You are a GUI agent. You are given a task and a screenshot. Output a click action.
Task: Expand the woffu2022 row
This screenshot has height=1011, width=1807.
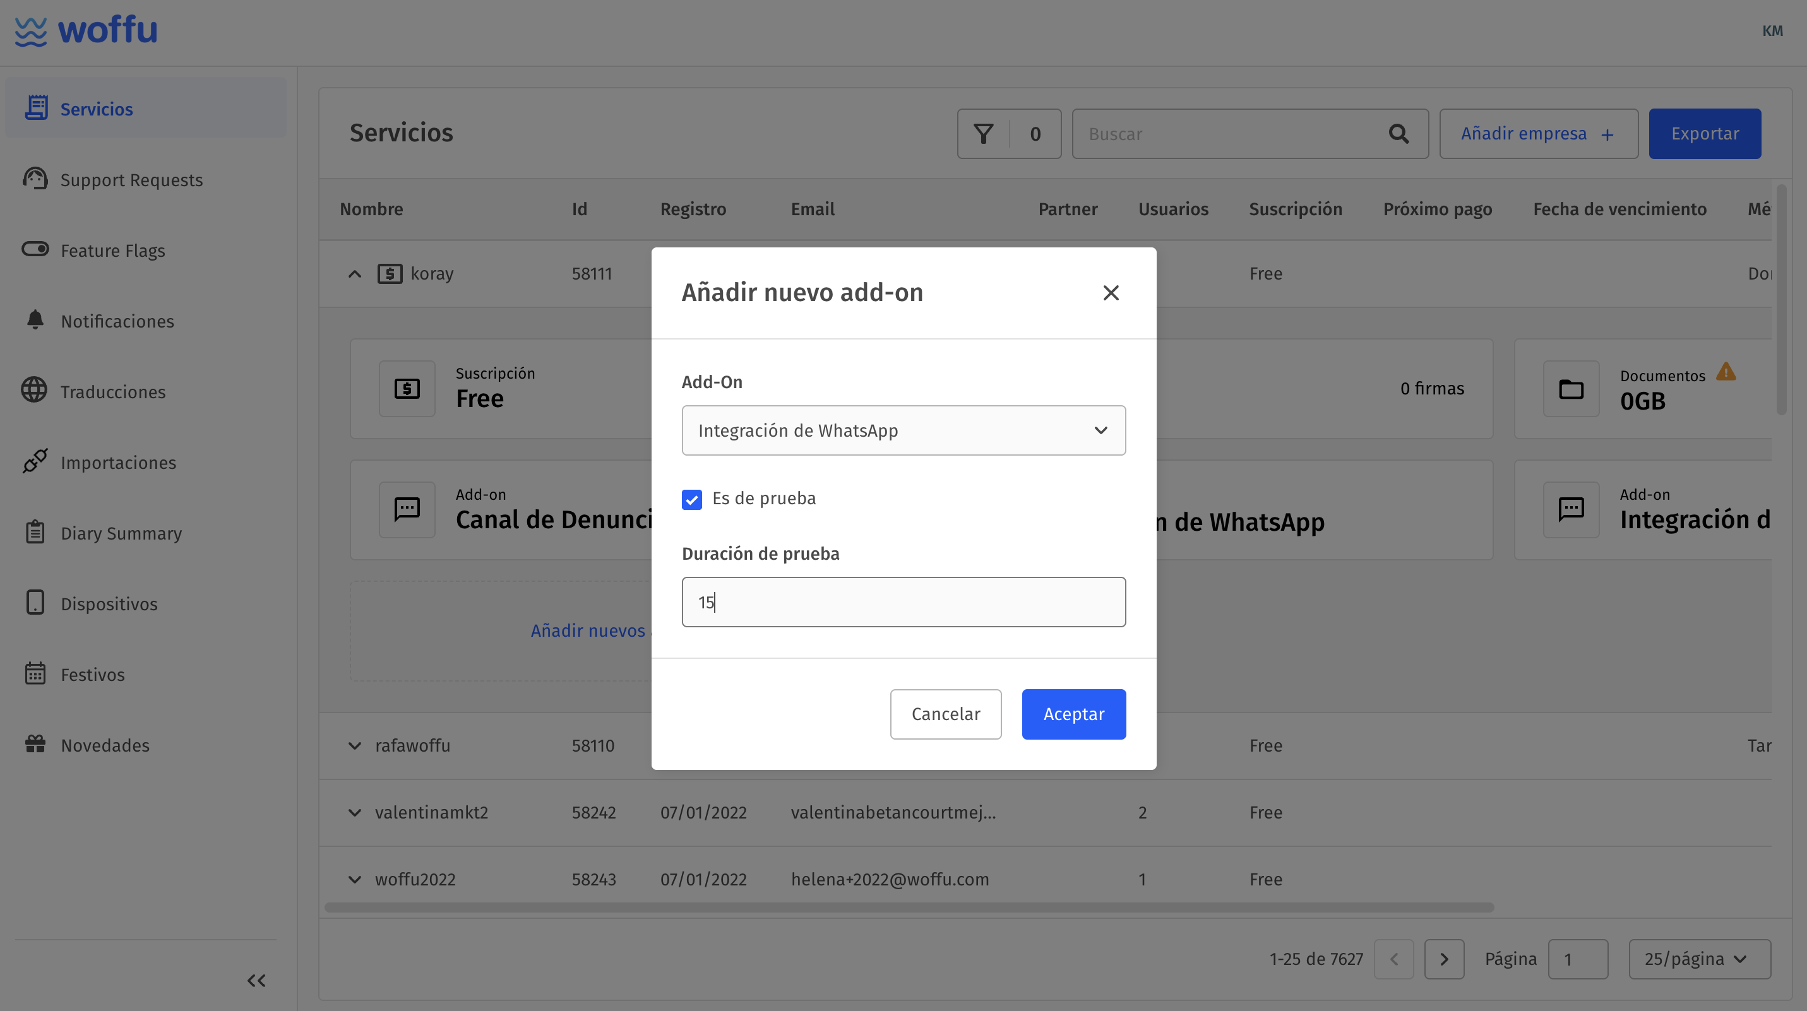[x=355, y=878]
